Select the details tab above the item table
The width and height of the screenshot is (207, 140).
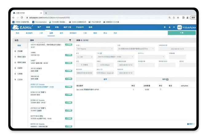[x=105, y=79]
